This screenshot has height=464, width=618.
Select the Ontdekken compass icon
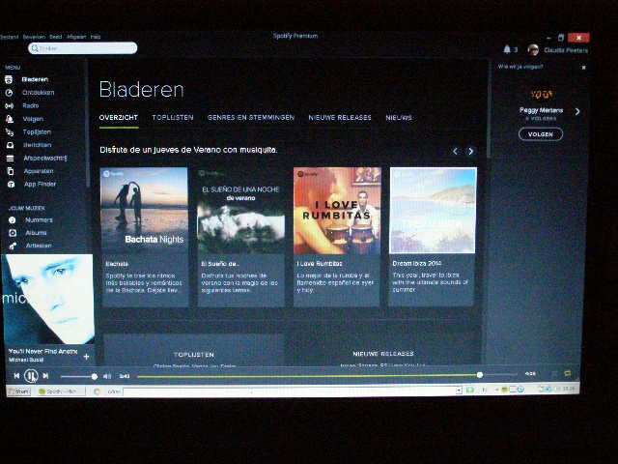pyautogui.click(x=9, y=93)
